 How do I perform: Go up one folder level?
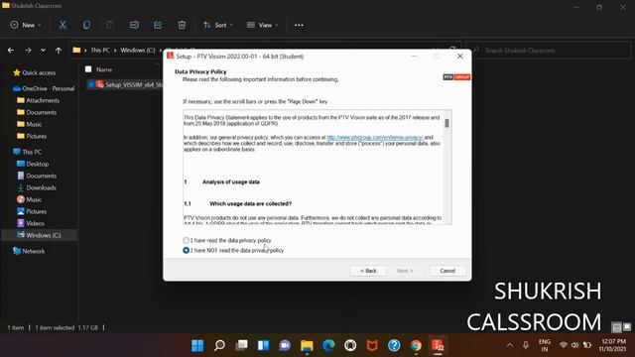click(x=59, y=51)
